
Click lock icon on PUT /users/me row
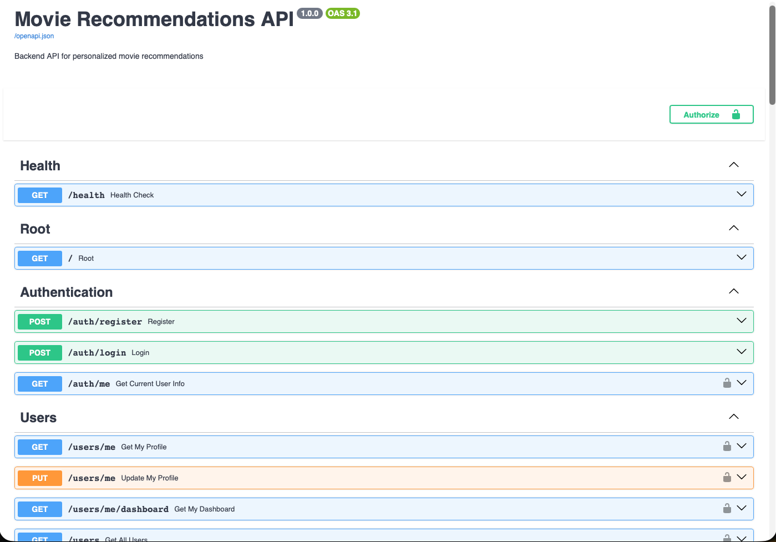click(727, 478)
